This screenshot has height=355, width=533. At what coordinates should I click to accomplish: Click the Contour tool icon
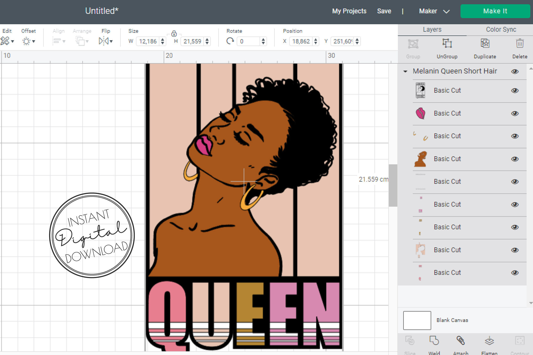point(520,341)
